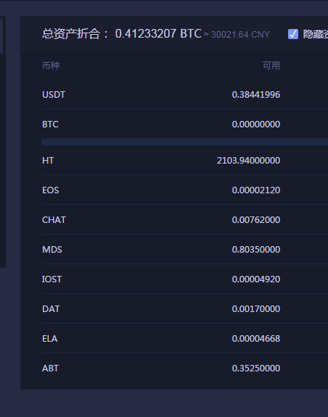328x417 pixels.
Task: Uncheck the hide small assets checkbox
Action: click(x=292, y=34)
